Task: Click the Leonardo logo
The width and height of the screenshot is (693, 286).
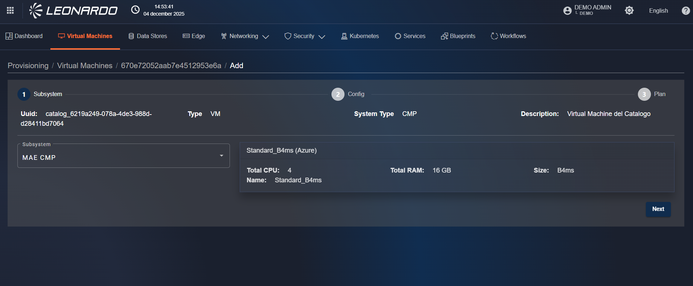Action: click(x=74, y=11)
